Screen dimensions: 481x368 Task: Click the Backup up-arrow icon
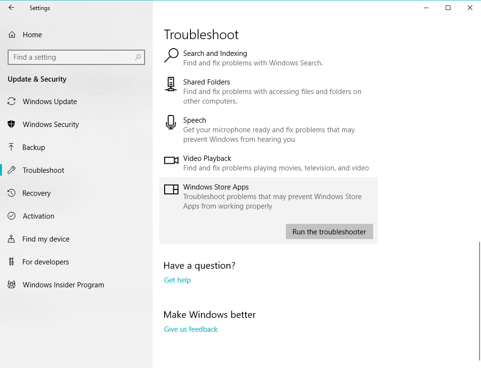point(11,147)
